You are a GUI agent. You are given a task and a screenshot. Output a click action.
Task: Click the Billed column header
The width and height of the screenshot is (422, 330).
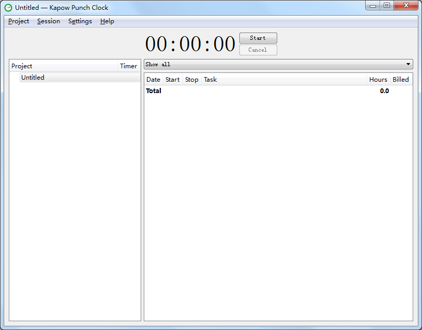pos(401,80)
